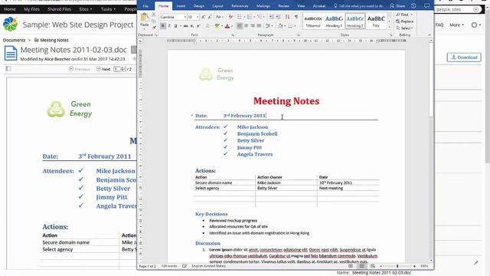490x276 pixels.
Task: Click the Multilevel List icon
Action: coord(260,17)
